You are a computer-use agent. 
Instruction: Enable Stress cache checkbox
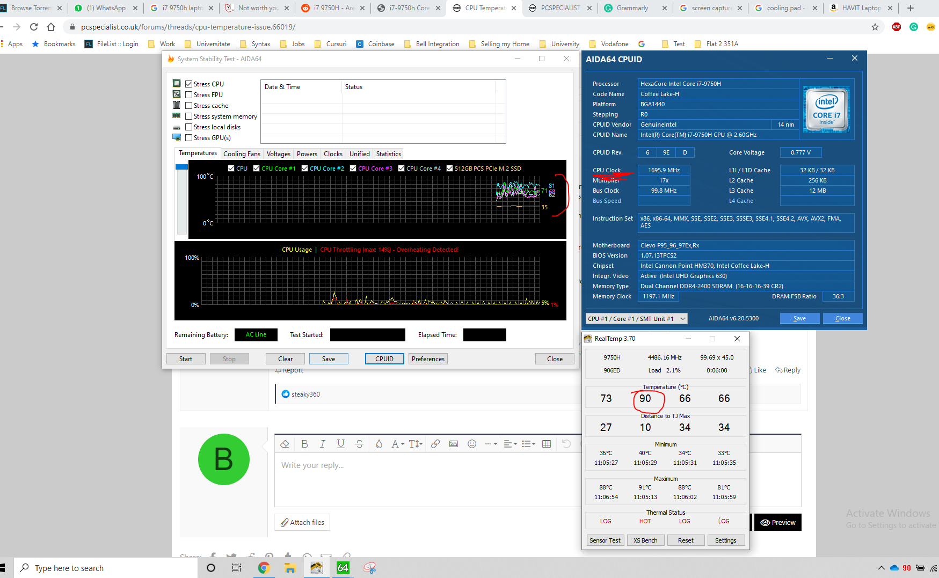pyautogui.click(x=188, y=105)
